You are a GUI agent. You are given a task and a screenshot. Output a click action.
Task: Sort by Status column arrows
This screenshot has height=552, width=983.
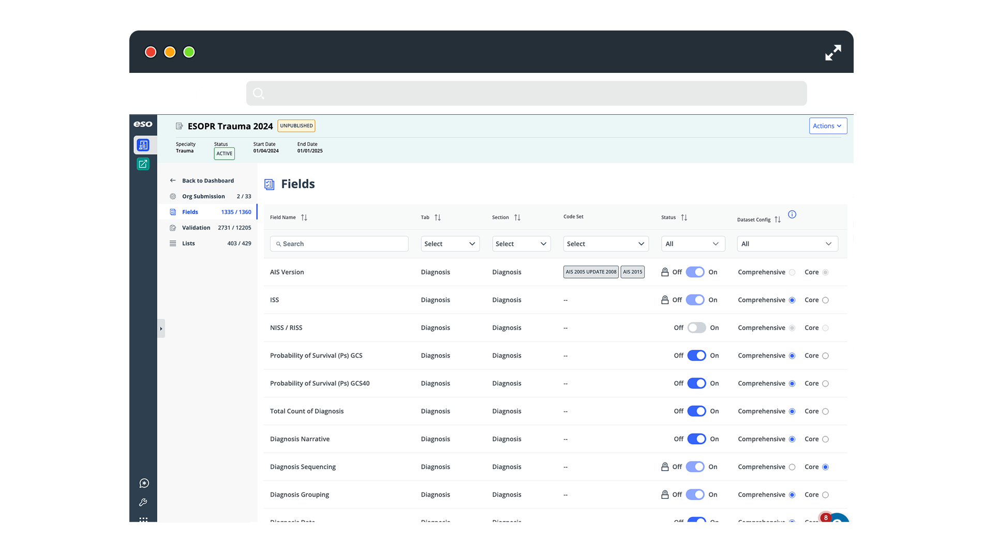(684, 218)
